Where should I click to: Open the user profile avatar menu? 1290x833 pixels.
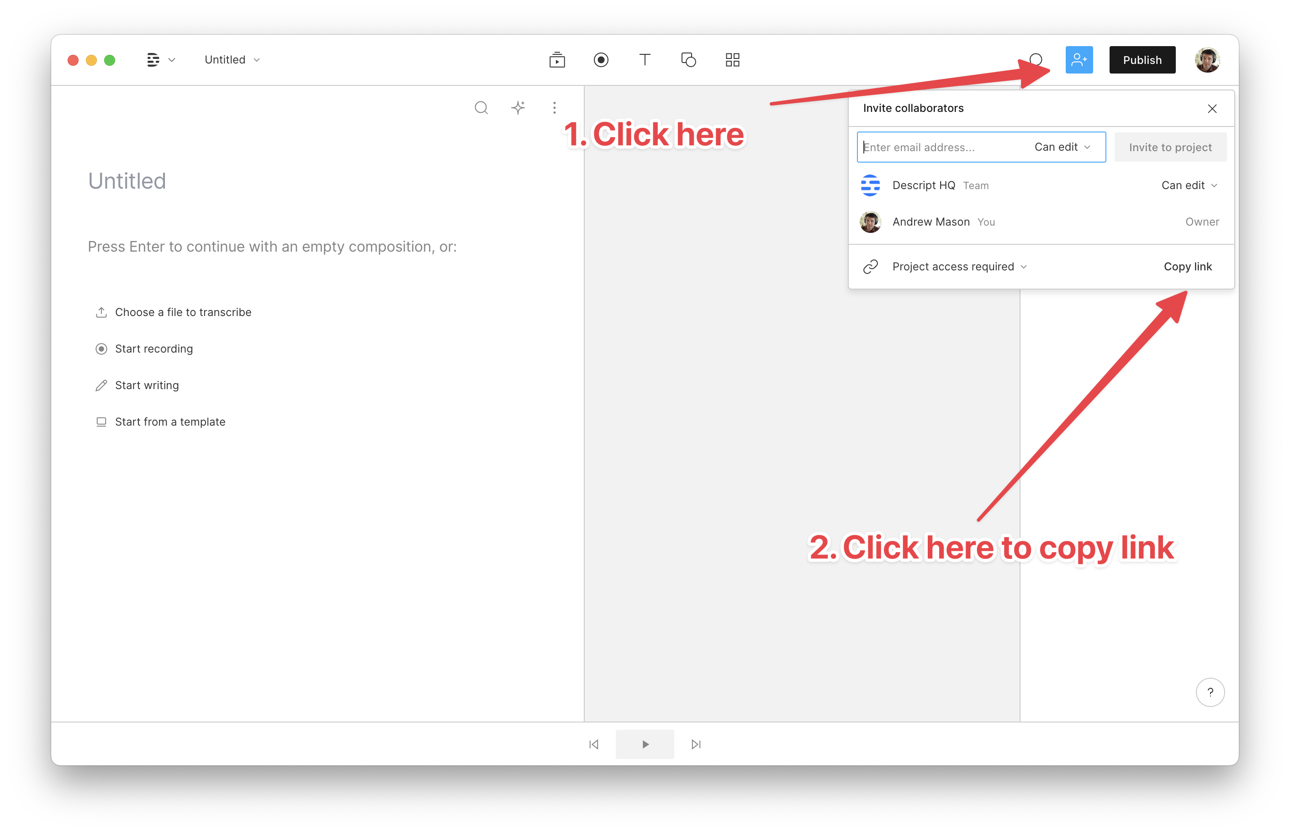tap(1207, 59)
